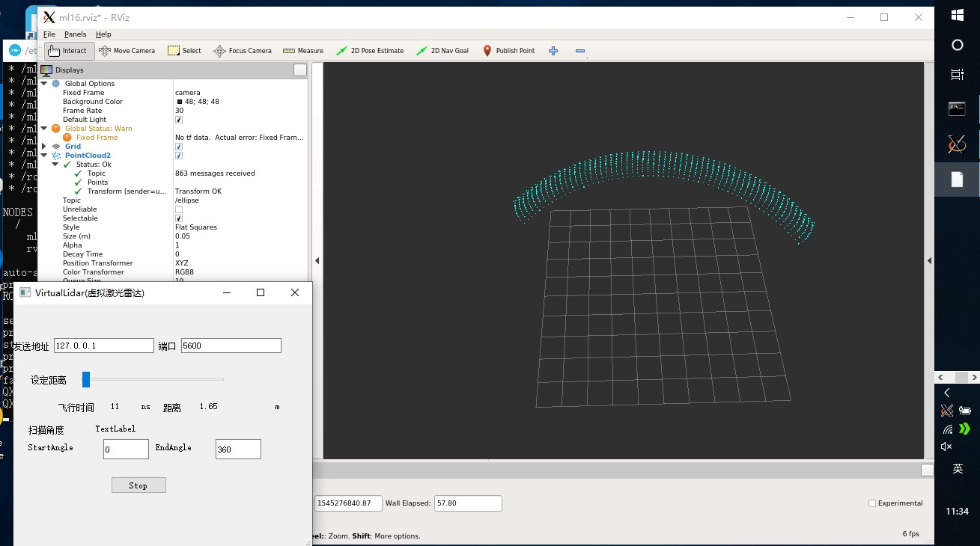This screenshot has height=546, width=980.
Task: Select the 2D Nav Goal tool
Action: pos(442,51)
